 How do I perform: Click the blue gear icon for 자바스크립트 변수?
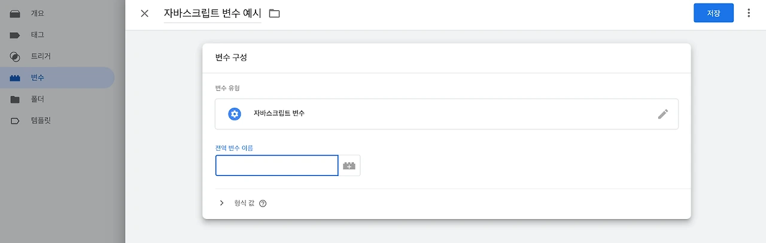tap(235, 114)
